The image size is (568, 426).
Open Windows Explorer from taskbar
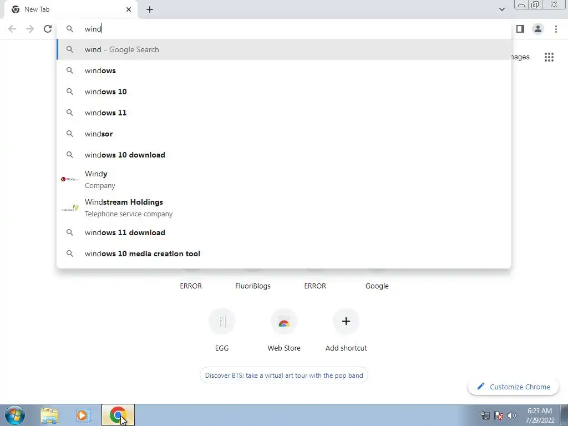point(49,415)
